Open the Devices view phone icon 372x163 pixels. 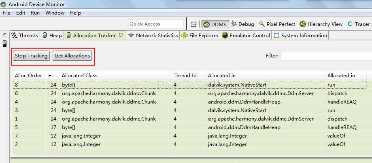point(4,44)
